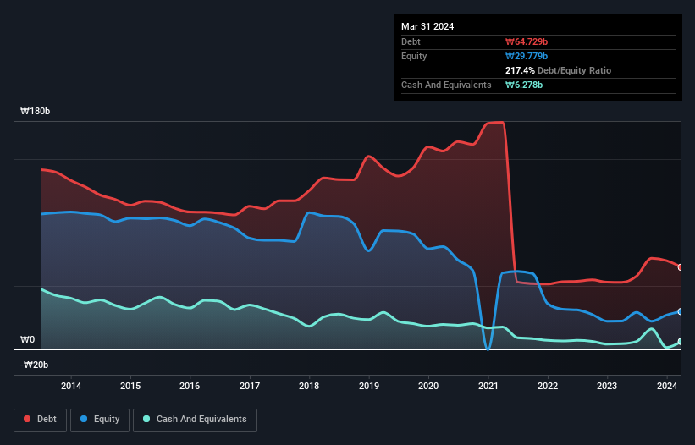
Task: Click the ₩29.779b equity value
Action: coord(527,56)
